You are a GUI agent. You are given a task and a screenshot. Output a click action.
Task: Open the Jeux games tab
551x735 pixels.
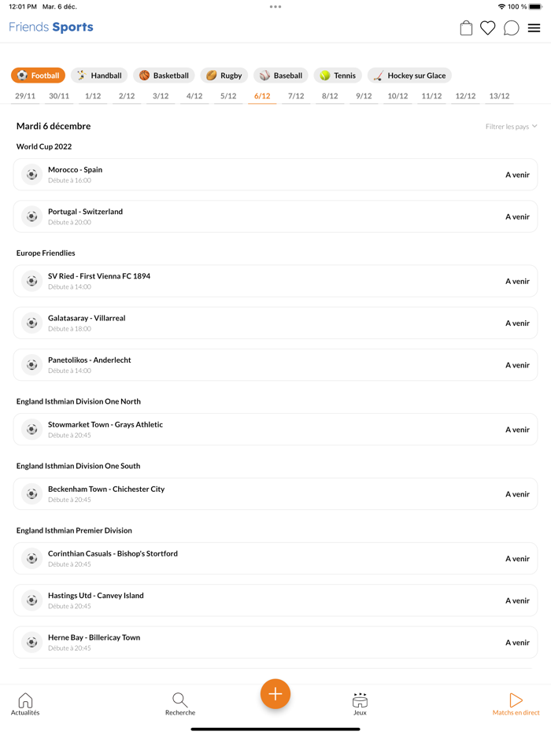[360, 704]
